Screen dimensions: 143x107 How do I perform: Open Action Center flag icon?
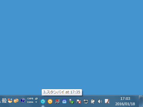tap(78, 101)
